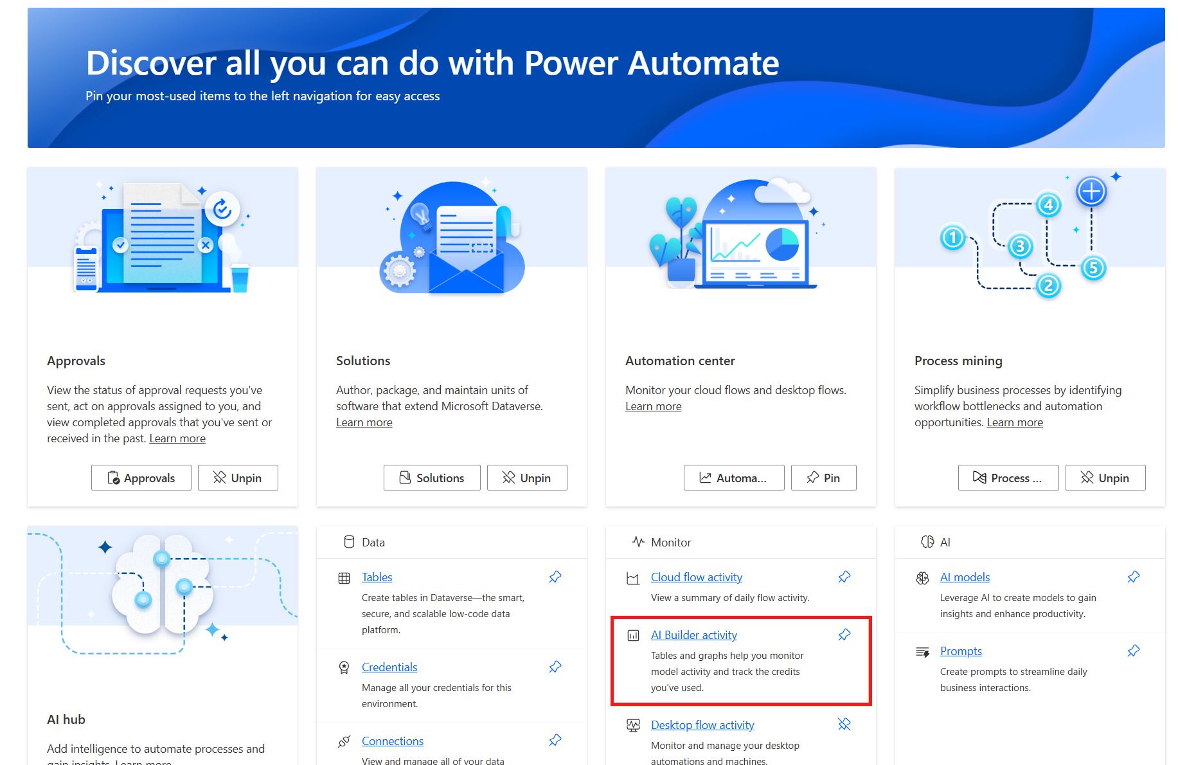Open Learn more in the Approvals description
The image size is (1178, 765).
[x=177, y=438]
